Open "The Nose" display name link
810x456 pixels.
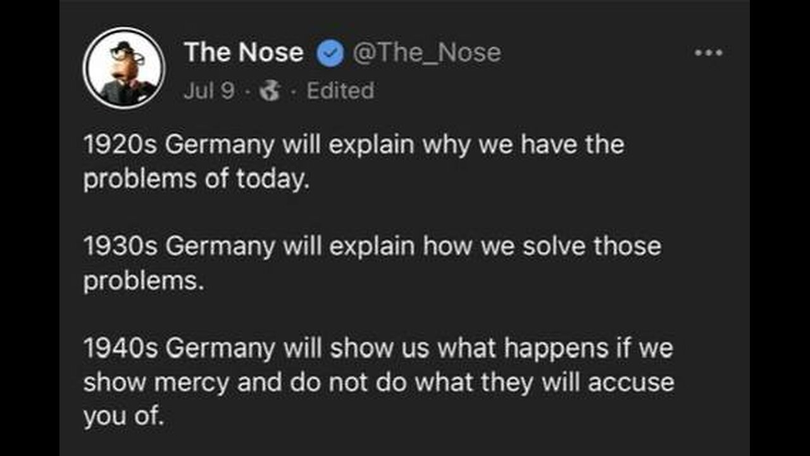tap(244, 53)
